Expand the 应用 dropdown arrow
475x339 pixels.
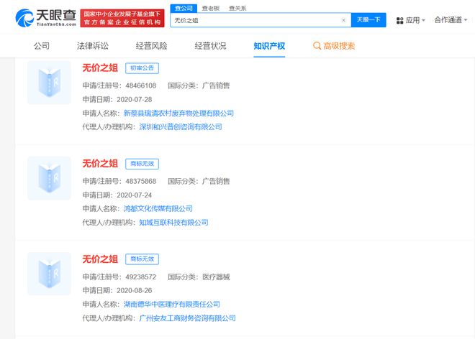[423, 21]
